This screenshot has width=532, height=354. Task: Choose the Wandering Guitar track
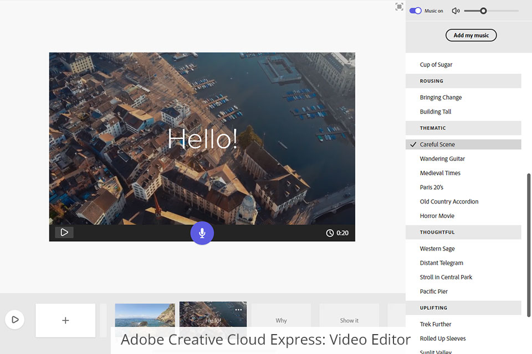(x=442, y=159)
